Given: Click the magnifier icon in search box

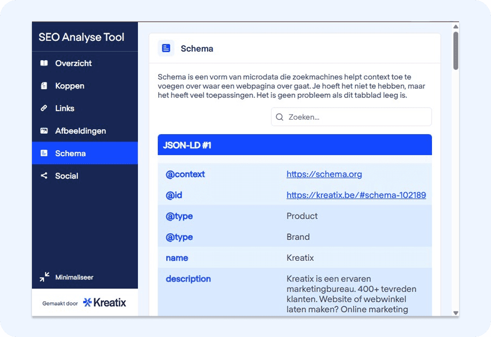Looking at the screenshot, I should [280, 117].
